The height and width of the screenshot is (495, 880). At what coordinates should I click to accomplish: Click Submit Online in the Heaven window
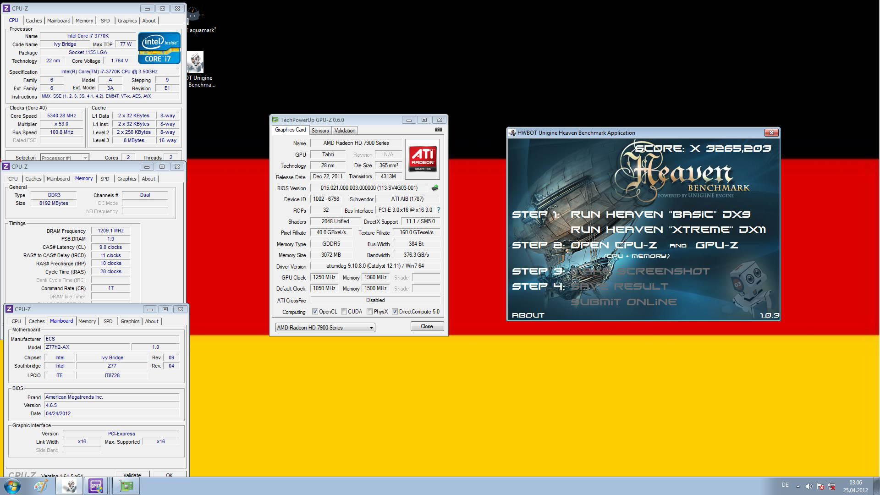(x=624, y=302)
